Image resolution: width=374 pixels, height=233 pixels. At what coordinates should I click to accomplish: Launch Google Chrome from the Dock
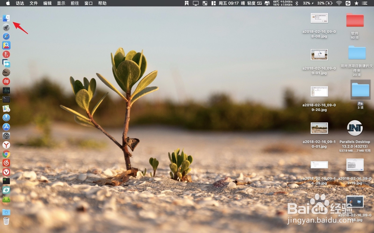pos(6,154)
